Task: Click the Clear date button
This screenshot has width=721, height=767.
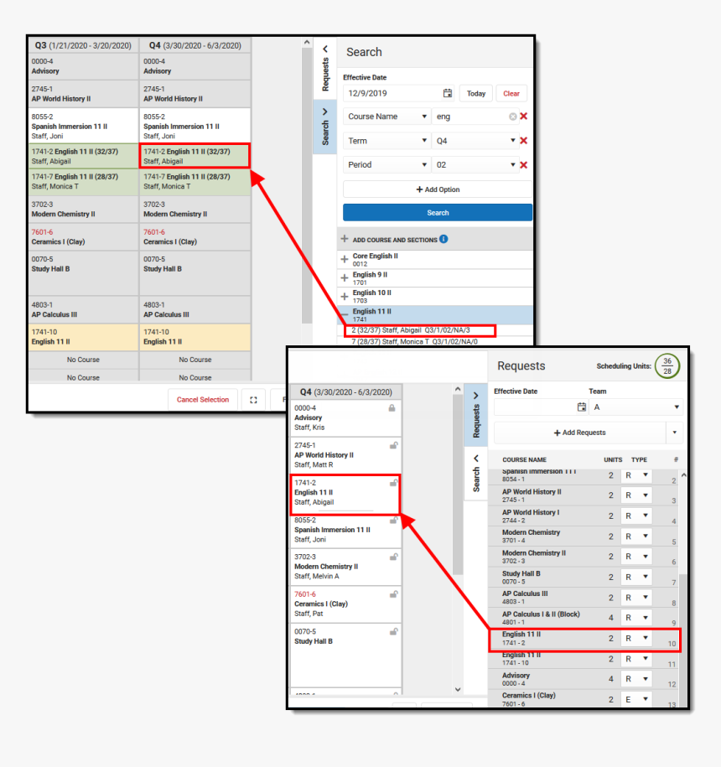Action: [511, 93]
